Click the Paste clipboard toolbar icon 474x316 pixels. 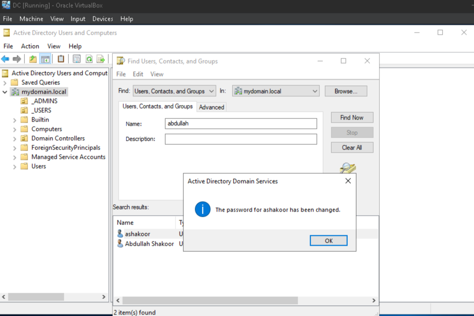coord(61,58)
